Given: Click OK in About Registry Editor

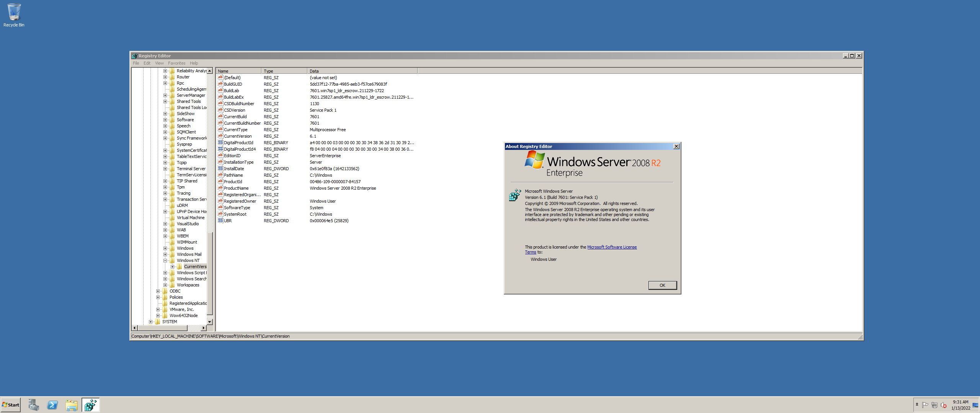Looking at the screenshot, I should (x=662, y=285).
